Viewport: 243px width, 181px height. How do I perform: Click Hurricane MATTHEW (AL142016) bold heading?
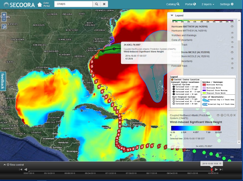point(189,26)
